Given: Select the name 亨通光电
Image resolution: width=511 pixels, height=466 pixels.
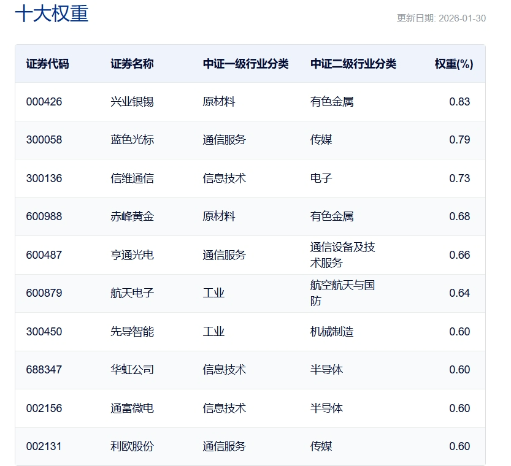Looking at the screenshot, I should click(132, 254).
